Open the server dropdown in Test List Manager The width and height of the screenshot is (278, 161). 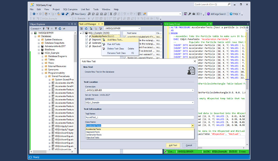pos(139,28)
